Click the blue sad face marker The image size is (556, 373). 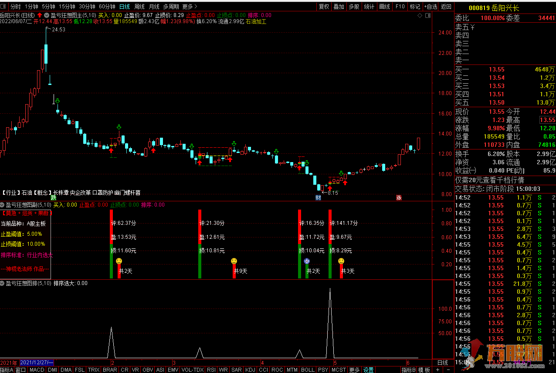click(x=307, y=261)
